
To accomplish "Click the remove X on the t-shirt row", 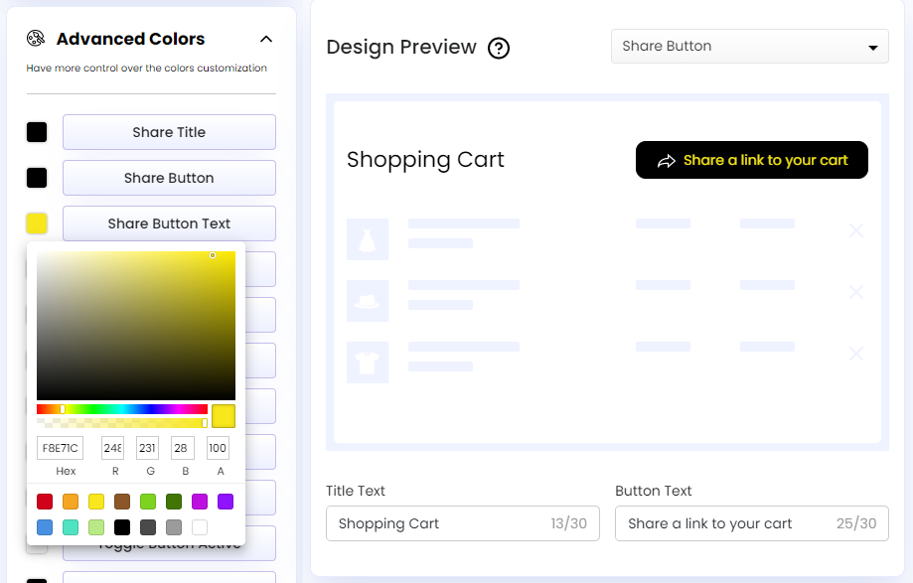I will pyautogui.click(x=856, y=354).
